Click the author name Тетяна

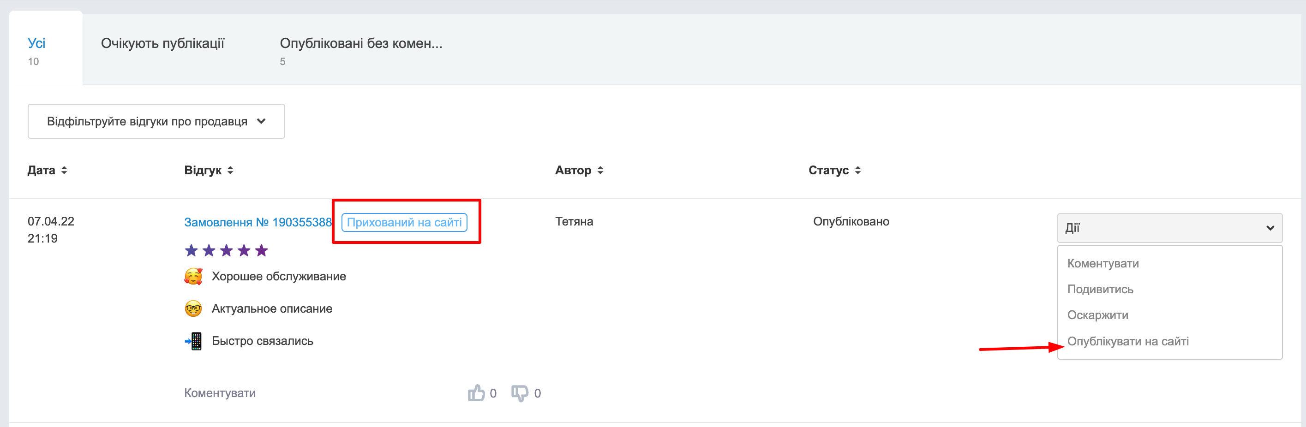[x=574, y=221]
